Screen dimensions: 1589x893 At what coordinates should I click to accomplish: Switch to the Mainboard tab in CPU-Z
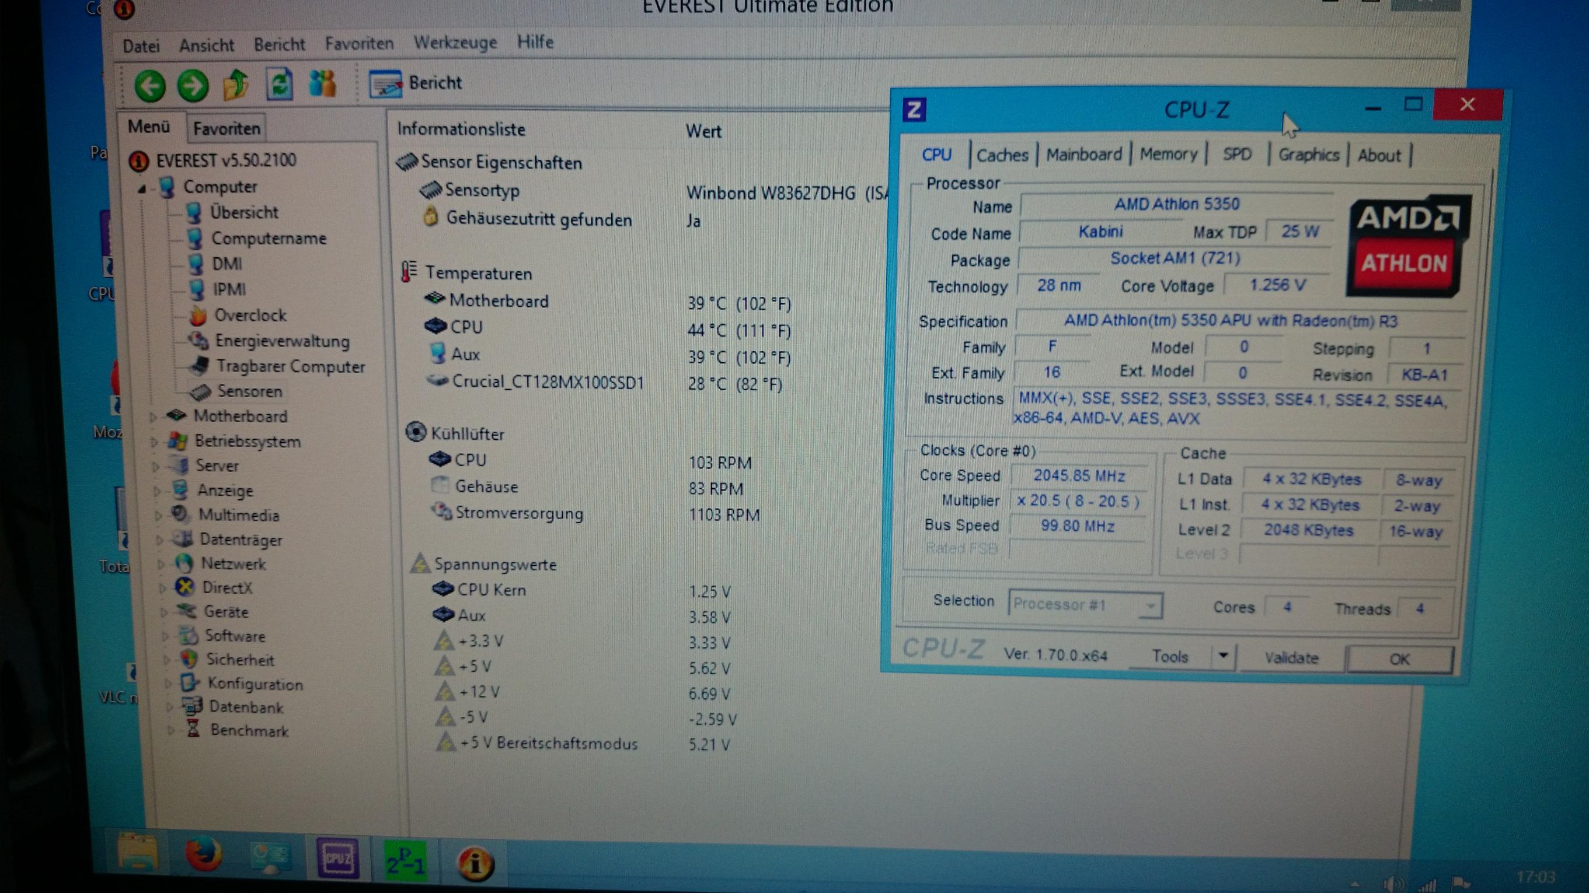tap(1084, 155)
